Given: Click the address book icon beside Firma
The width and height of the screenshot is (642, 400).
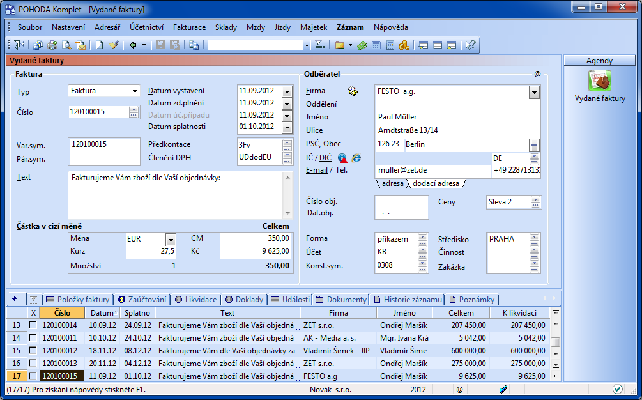Looking at the screenshot, I should click(x=353, y=91).
